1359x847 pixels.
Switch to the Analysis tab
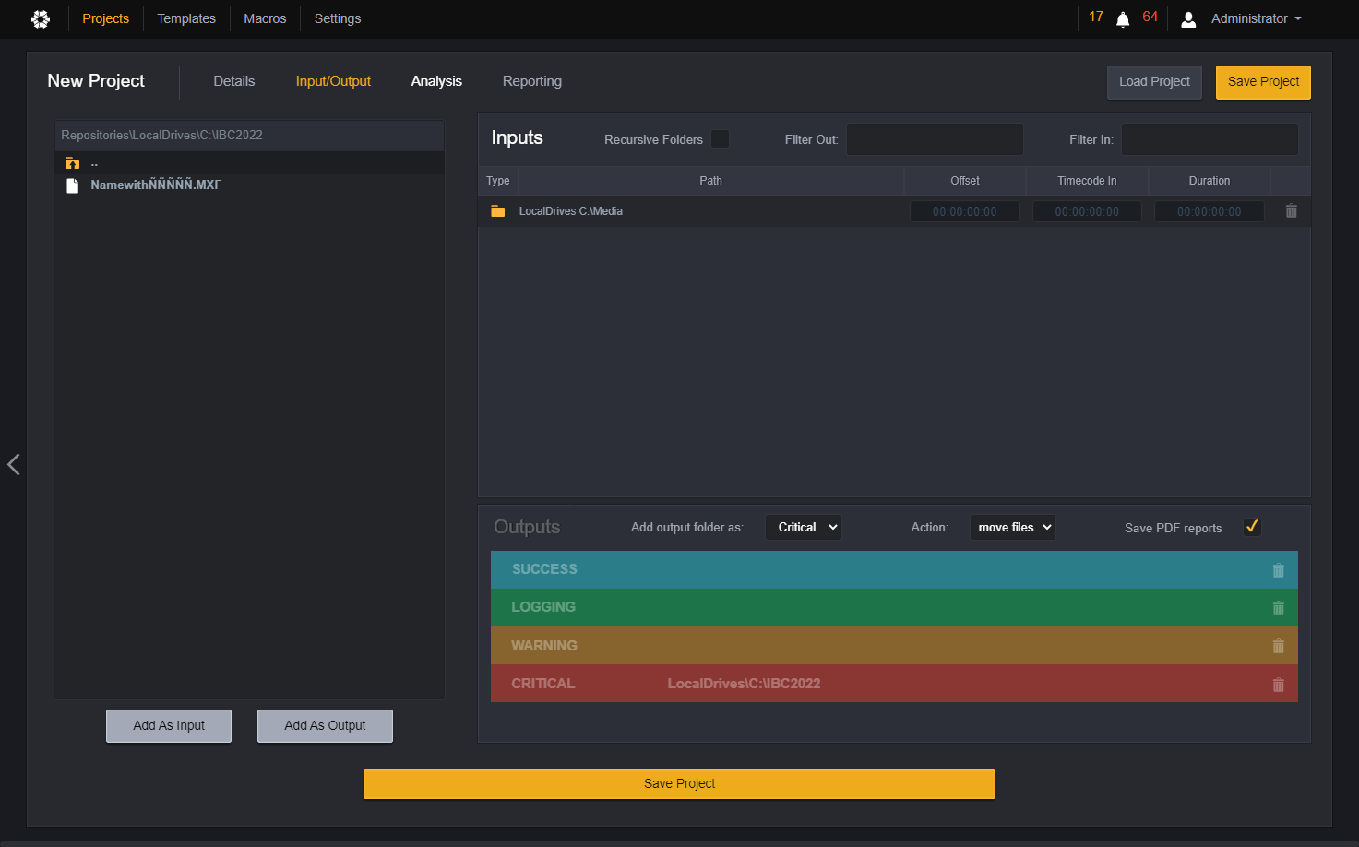pyautogui.click(x=436, y=81)
